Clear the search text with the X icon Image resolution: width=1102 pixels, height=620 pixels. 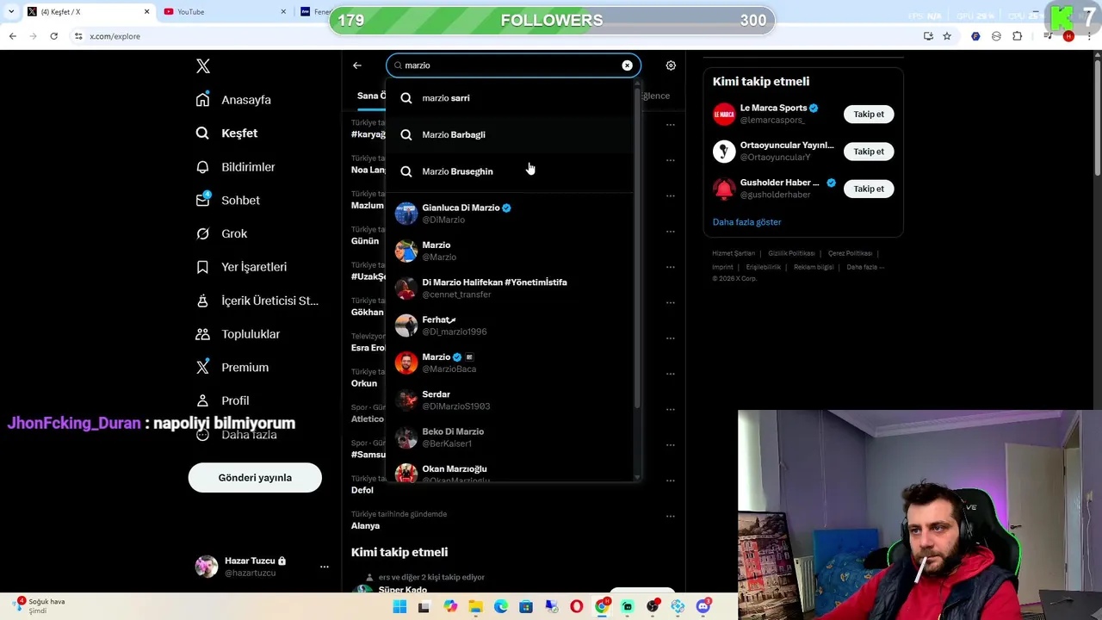click(628, 65)
